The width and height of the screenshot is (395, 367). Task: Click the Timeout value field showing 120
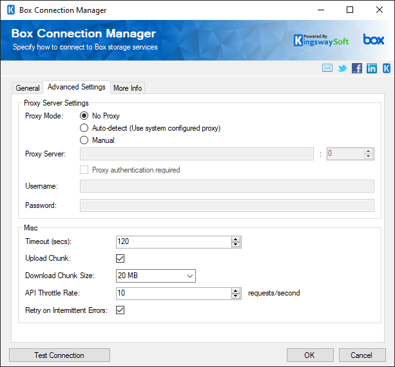pos(173,242)
